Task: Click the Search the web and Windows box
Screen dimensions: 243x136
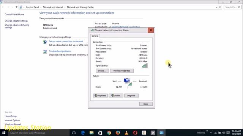Action: pyautogui.click(x=39, y=133)
